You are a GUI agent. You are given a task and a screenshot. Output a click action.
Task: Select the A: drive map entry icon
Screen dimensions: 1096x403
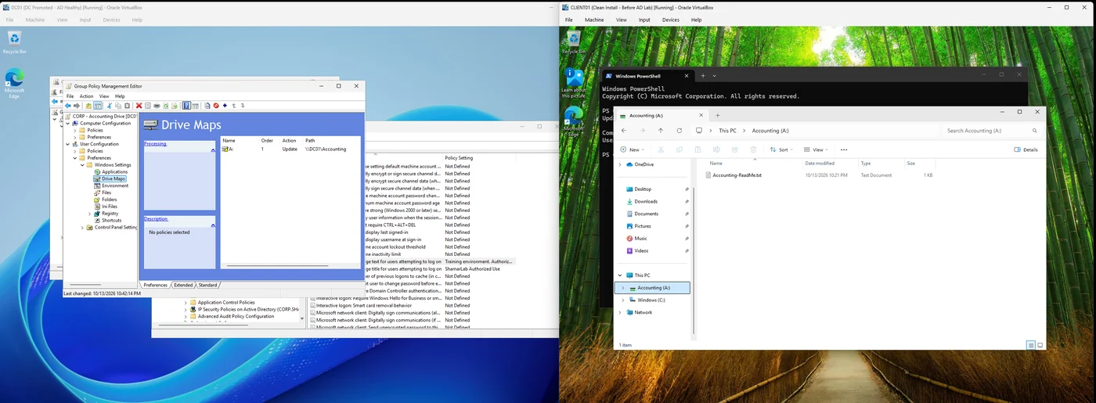click(x=225, y=149)
